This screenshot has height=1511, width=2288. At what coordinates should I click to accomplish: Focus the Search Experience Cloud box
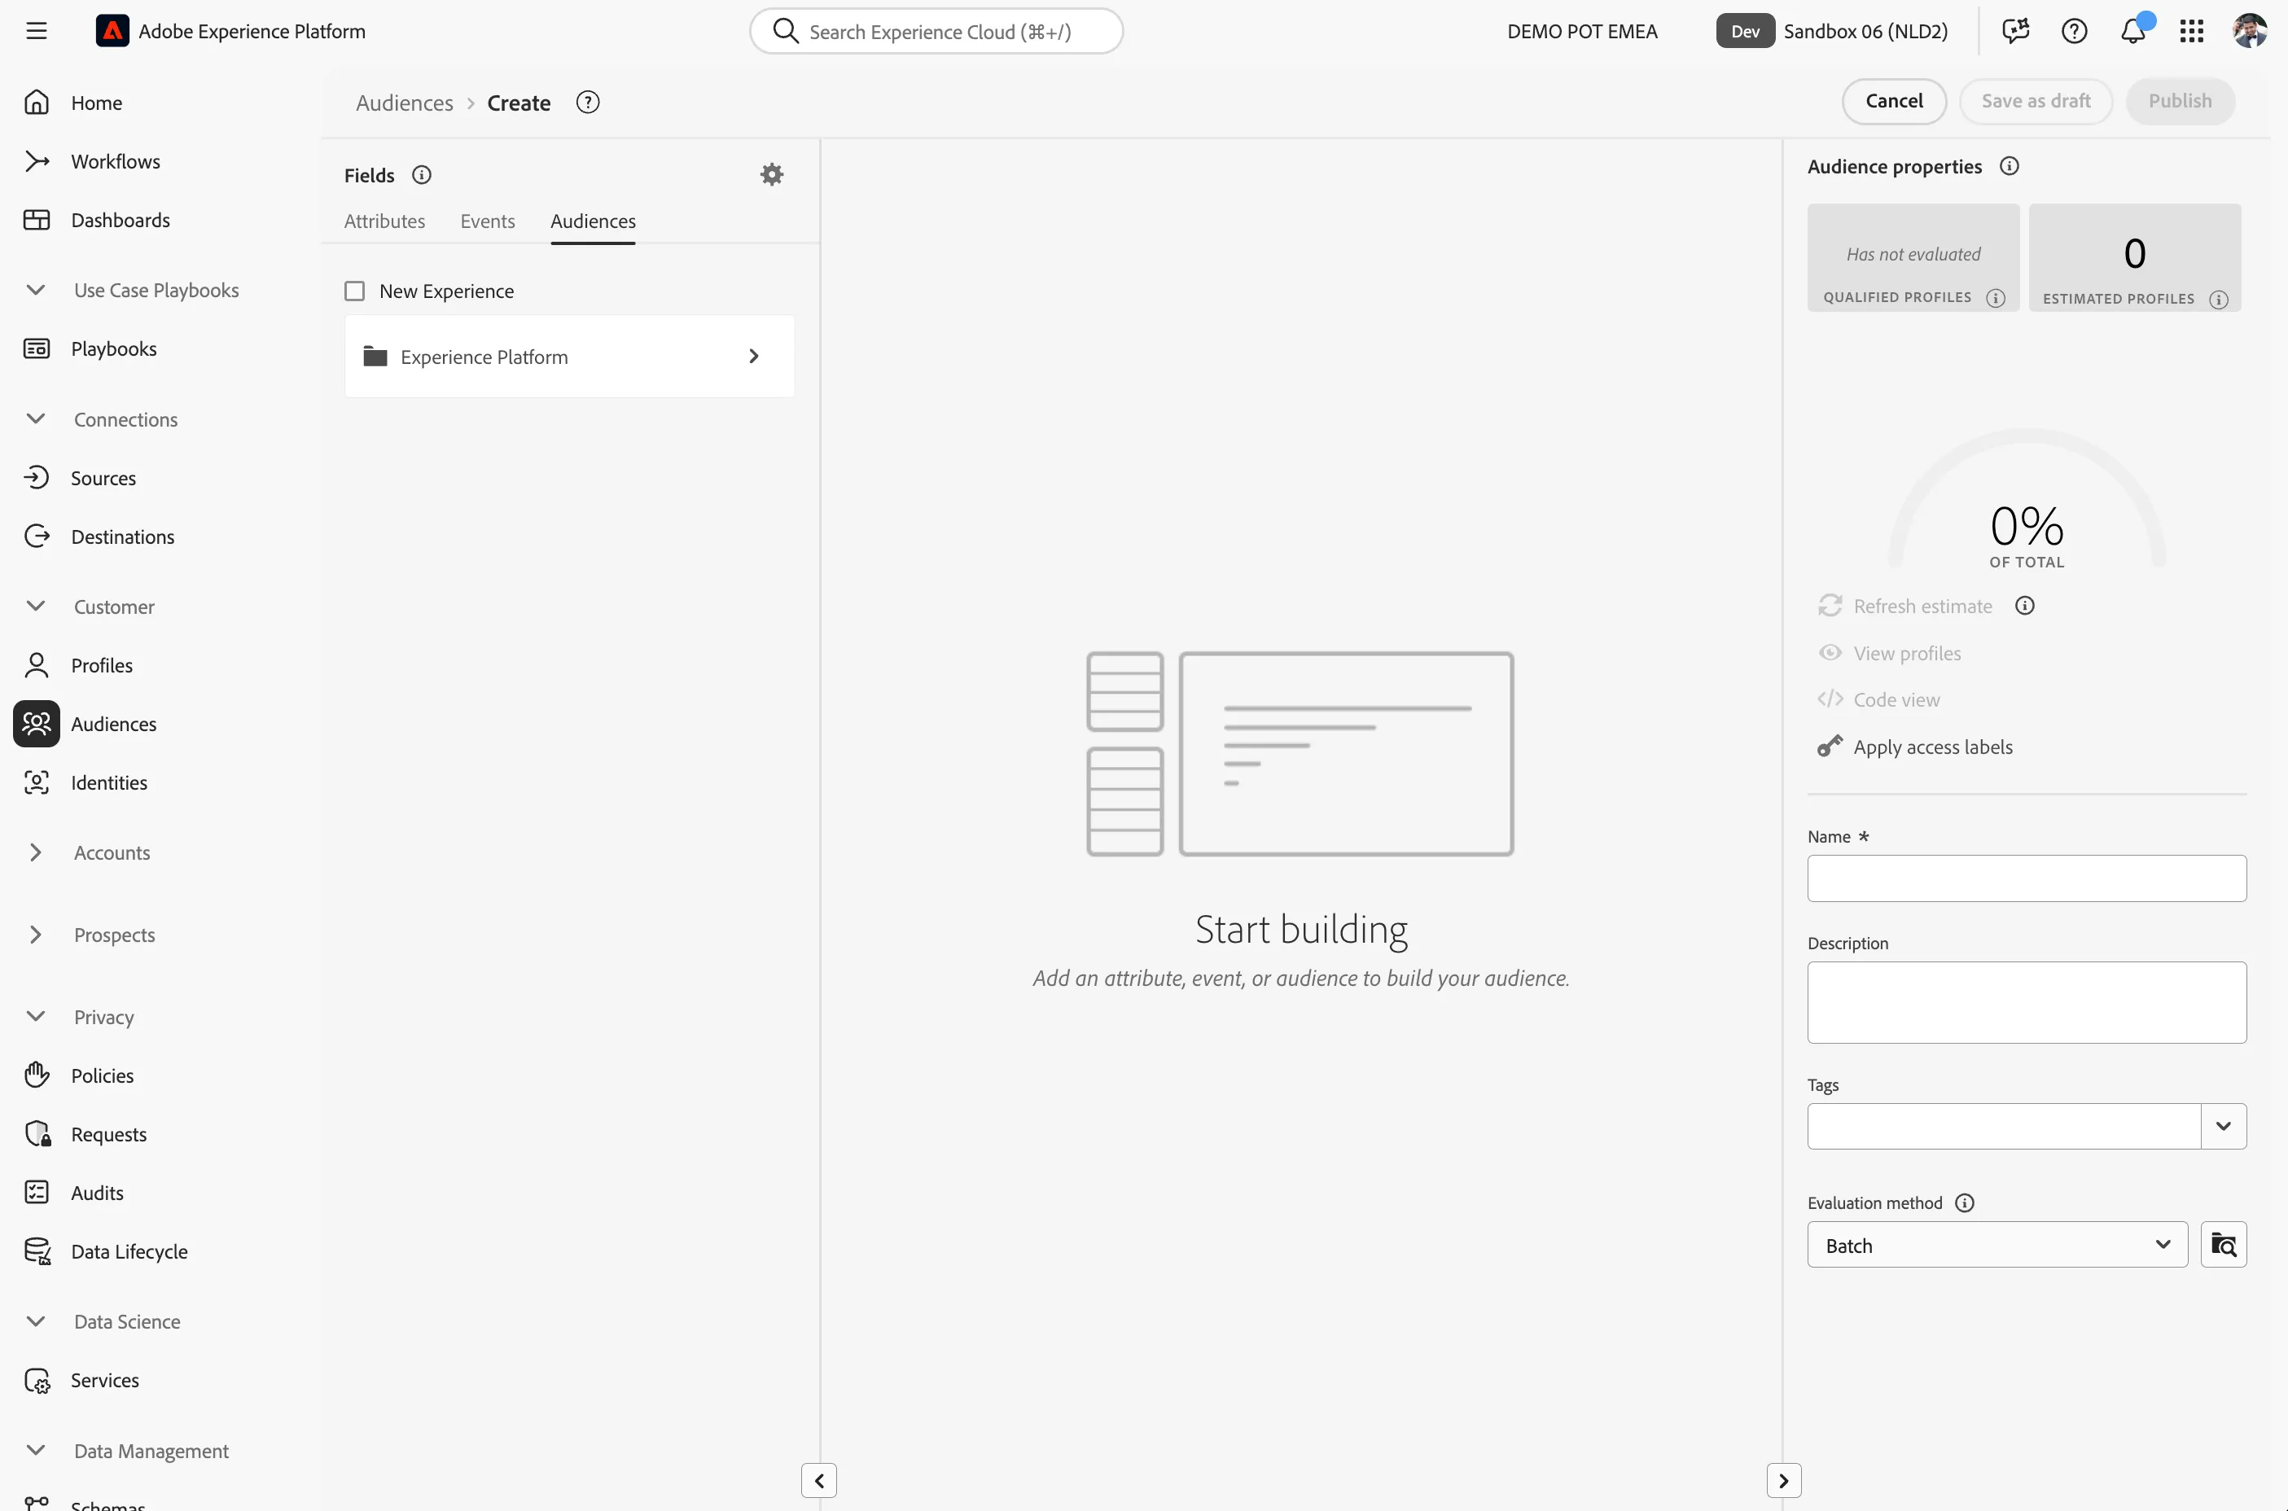point(937,31)
